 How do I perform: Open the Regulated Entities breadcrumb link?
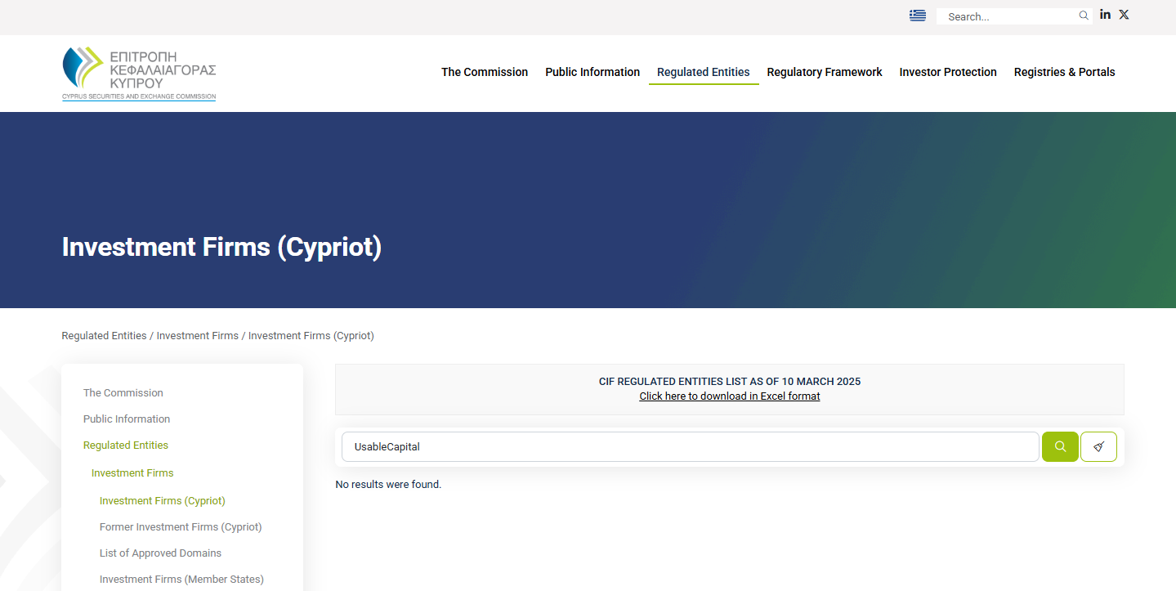tap(104, 335)
